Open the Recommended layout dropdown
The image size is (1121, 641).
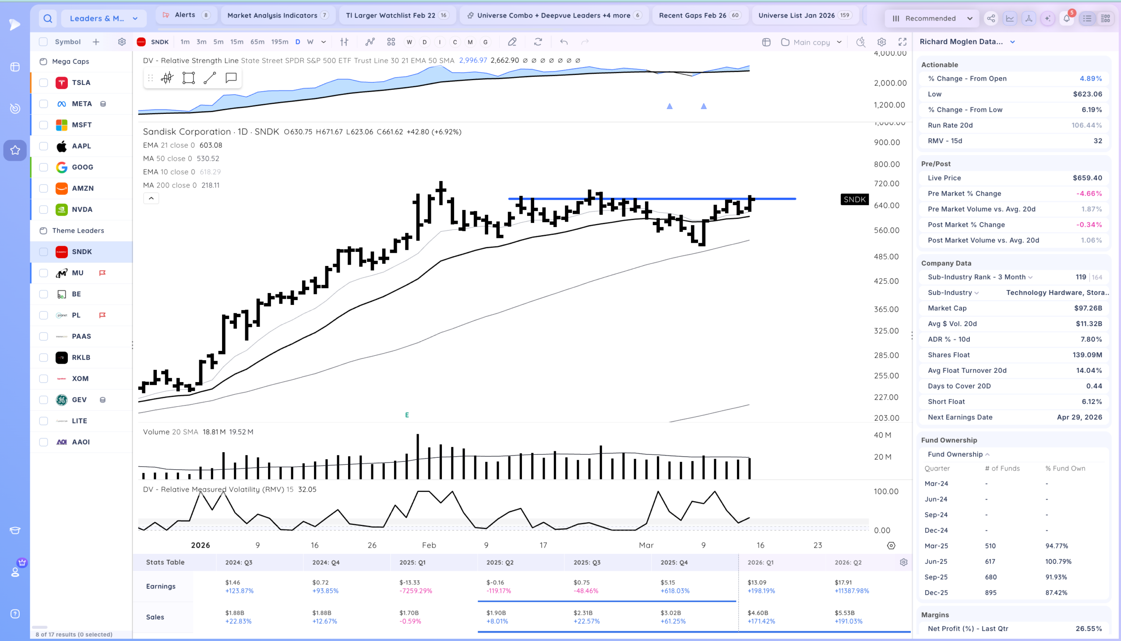click(932, 18)
